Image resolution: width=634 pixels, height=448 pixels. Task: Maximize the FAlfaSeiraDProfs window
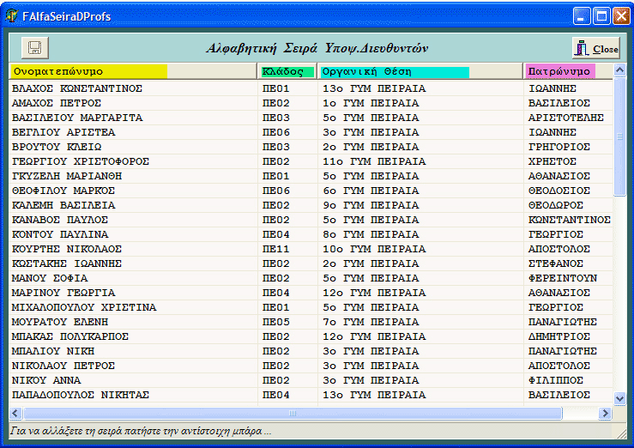pos(601,16)
